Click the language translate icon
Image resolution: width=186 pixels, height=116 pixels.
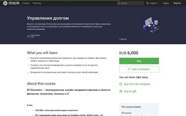[x=148, y=3]
